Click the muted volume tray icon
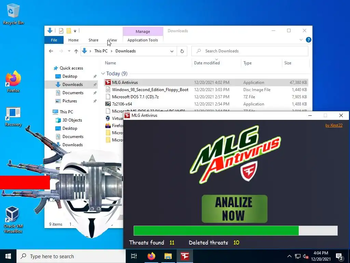350x263 pixels. point(306,256)
